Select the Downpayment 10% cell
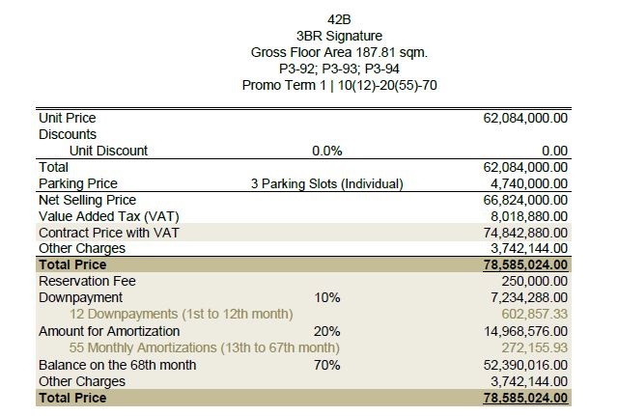 pyautogui.click(x=327, y=298)
